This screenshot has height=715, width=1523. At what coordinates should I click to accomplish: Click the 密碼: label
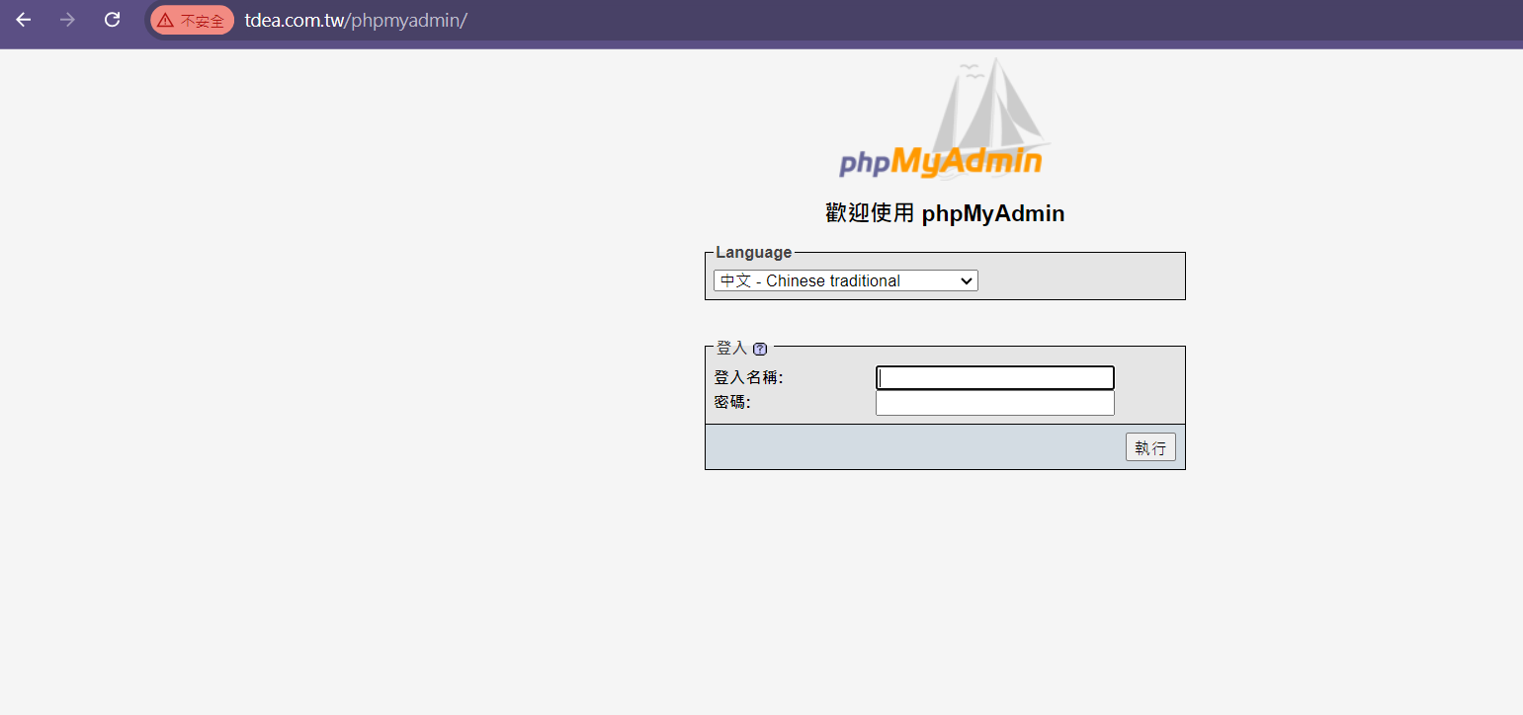pos(732,403)
